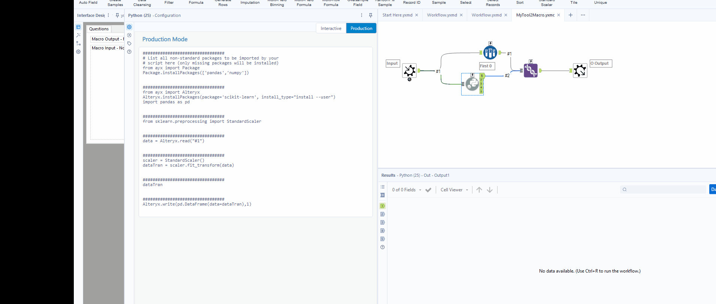The height and width of the screenshot is (304, 716).
Task: Click the purple Join Multiple tool
Action: tap(531, 70)
